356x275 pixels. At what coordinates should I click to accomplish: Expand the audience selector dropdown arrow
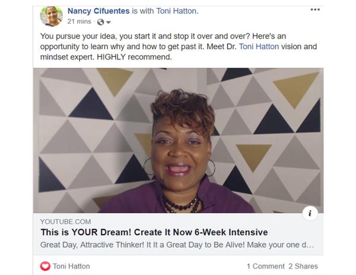(109, 22)
